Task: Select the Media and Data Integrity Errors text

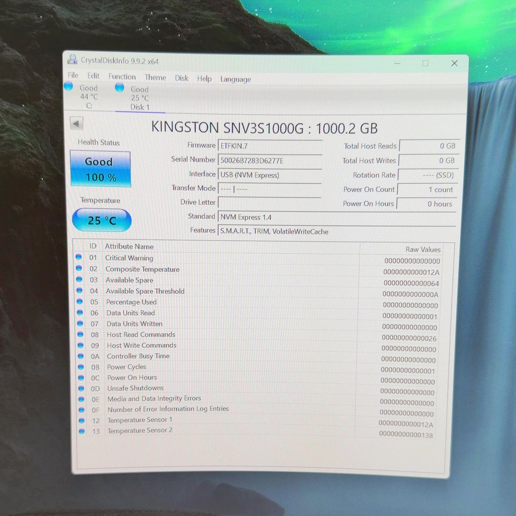Action: [154, 399]
